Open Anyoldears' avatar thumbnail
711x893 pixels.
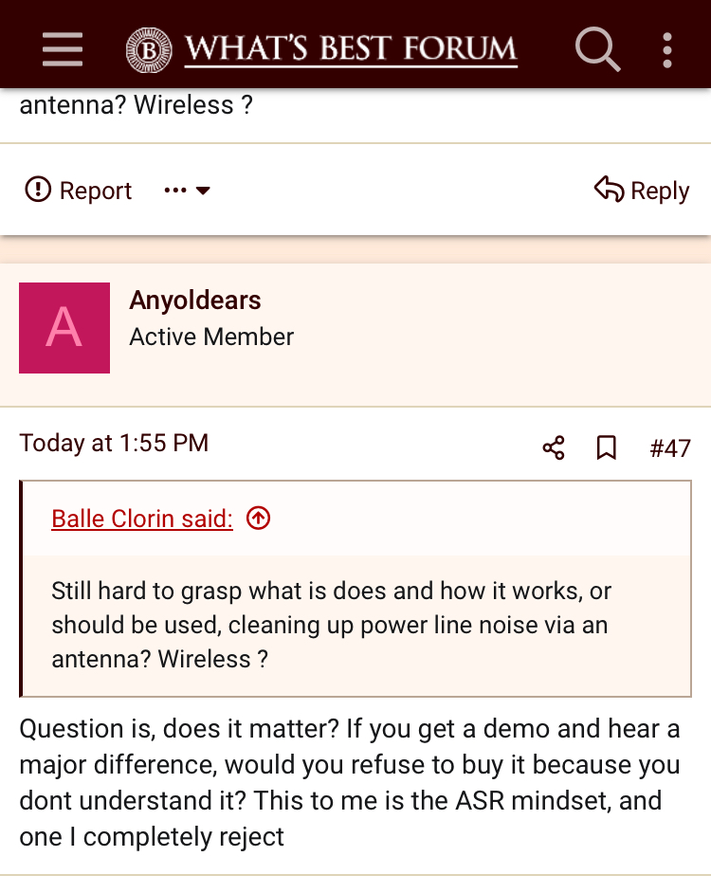[x=64, y=327]
